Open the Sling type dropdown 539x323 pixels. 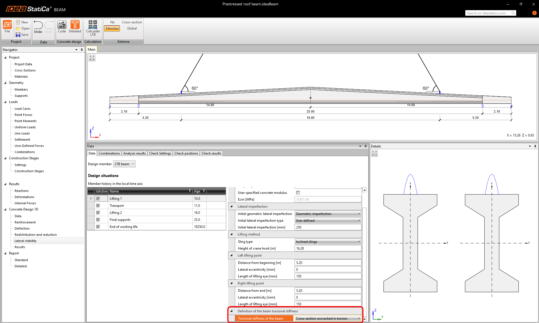328,242
